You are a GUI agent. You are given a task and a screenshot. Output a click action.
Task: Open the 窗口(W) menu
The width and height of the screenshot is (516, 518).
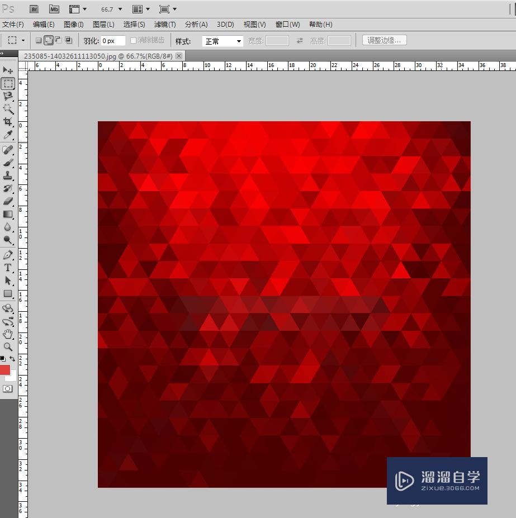pyautogui.click(x=287, y=25)
